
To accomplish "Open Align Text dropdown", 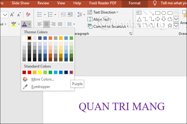I will [100, 19].
